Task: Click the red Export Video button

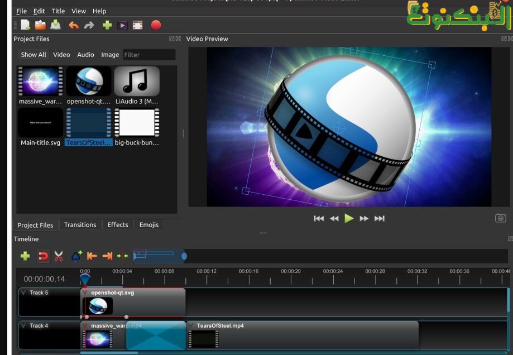Action: point(156,25)
